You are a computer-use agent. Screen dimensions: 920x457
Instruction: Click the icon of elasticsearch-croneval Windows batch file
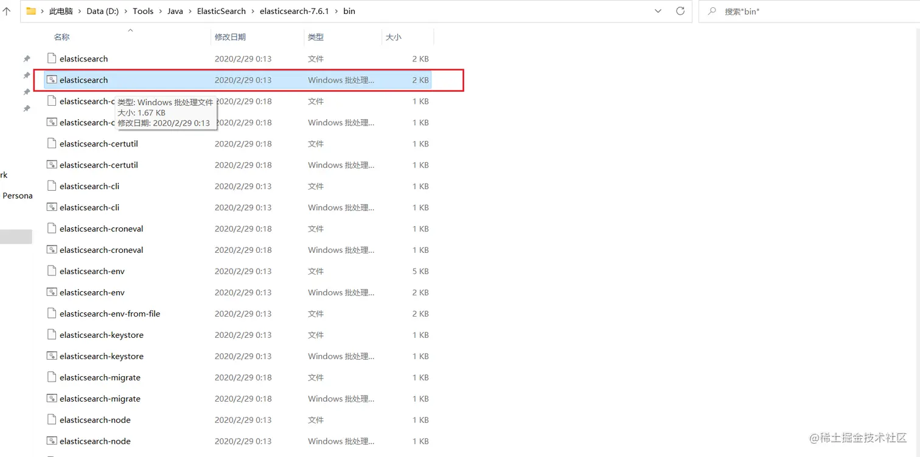pyautogui.click(x=52, y=250)
